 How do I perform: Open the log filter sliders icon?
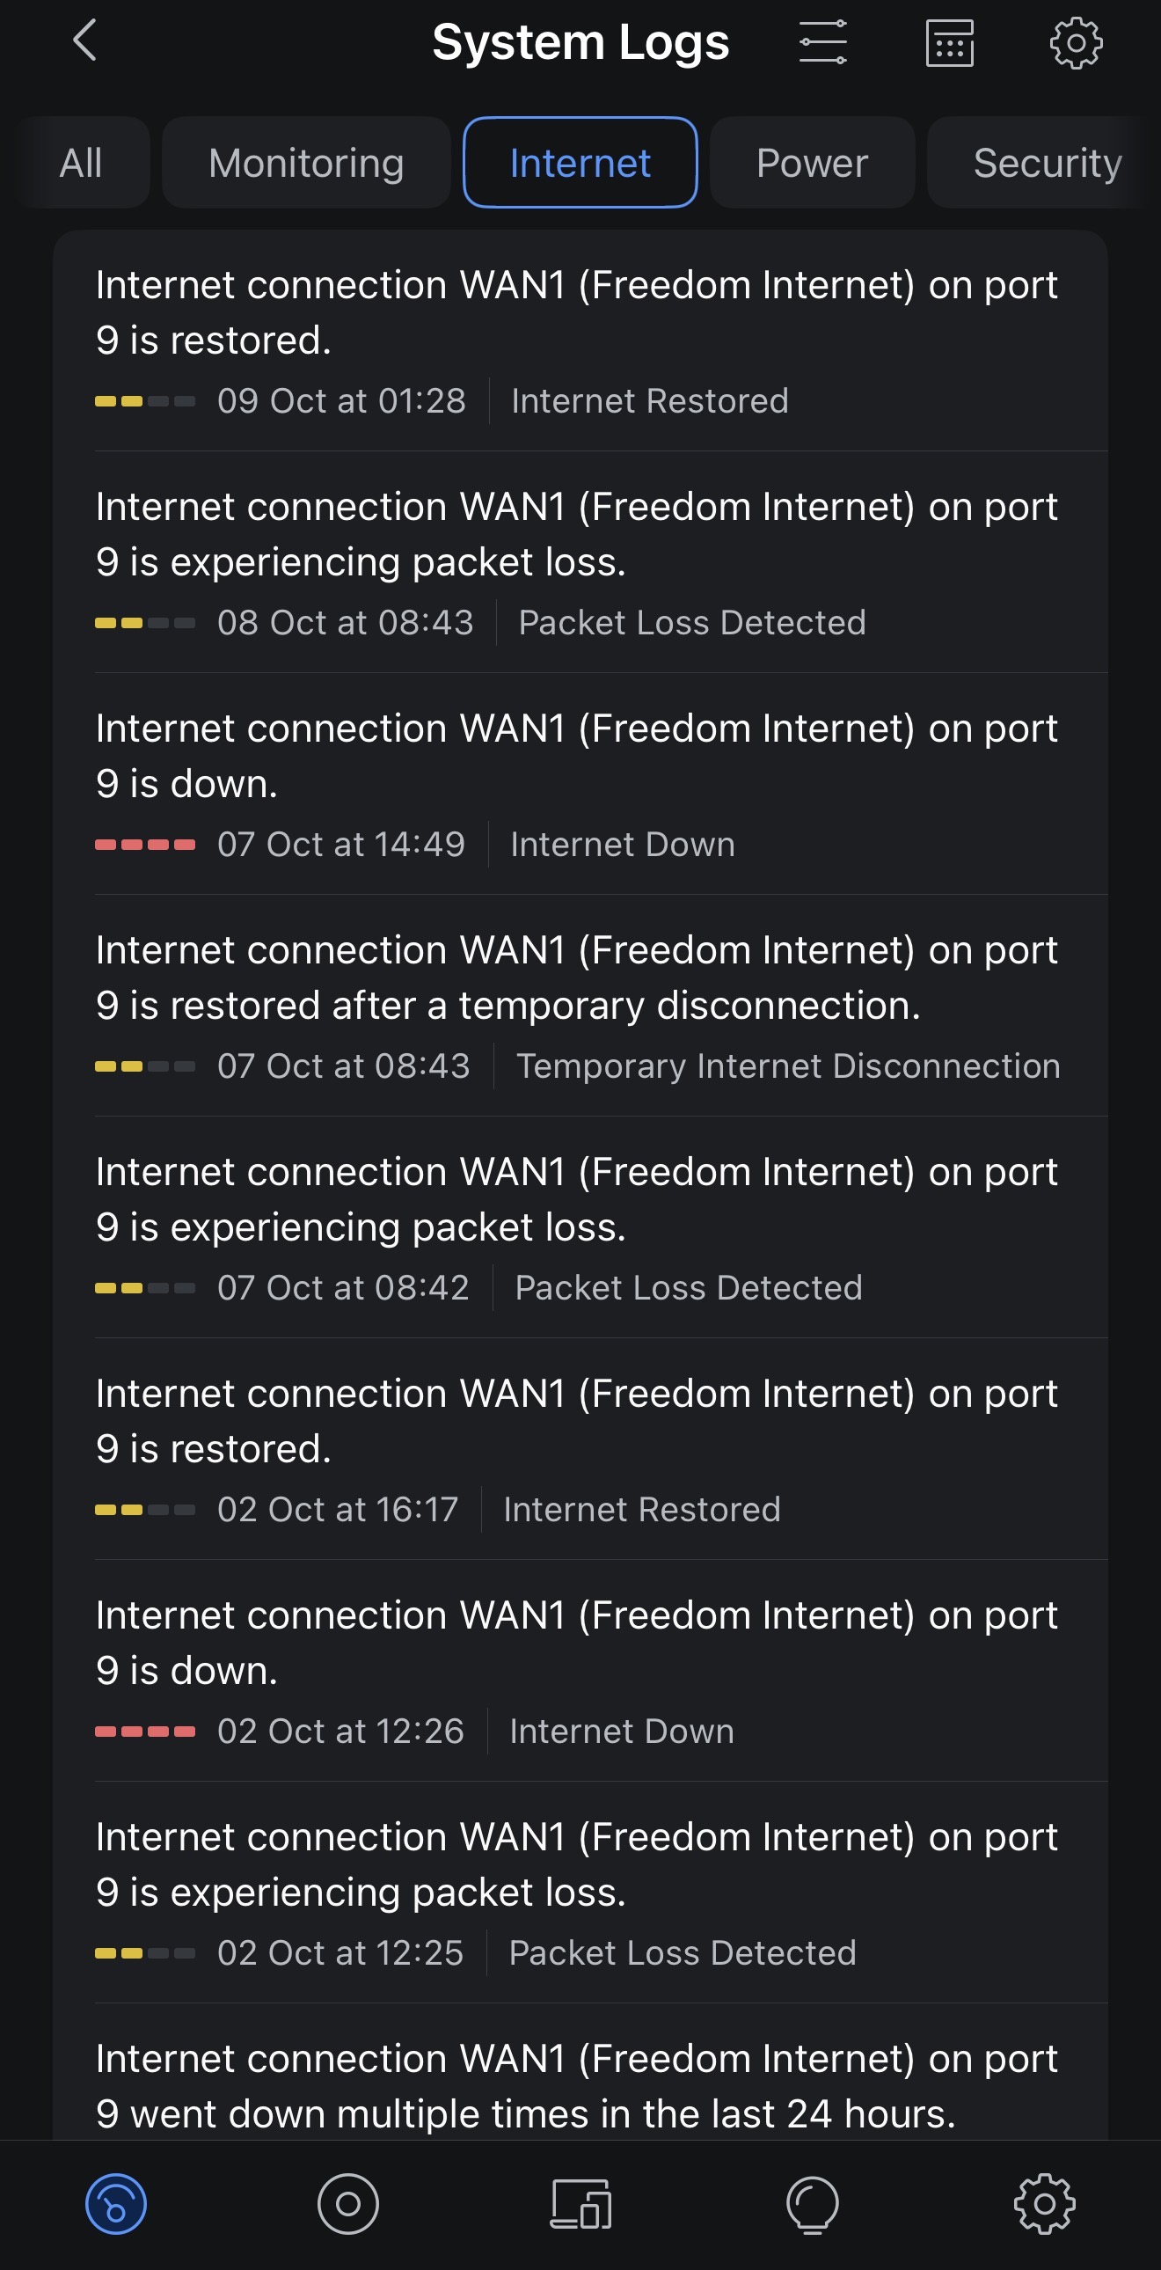click(822, 42)
